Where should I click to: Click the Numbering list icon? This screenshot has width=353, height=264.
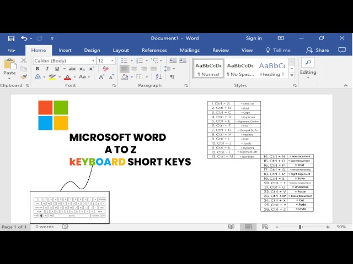(x=140, y=61)
